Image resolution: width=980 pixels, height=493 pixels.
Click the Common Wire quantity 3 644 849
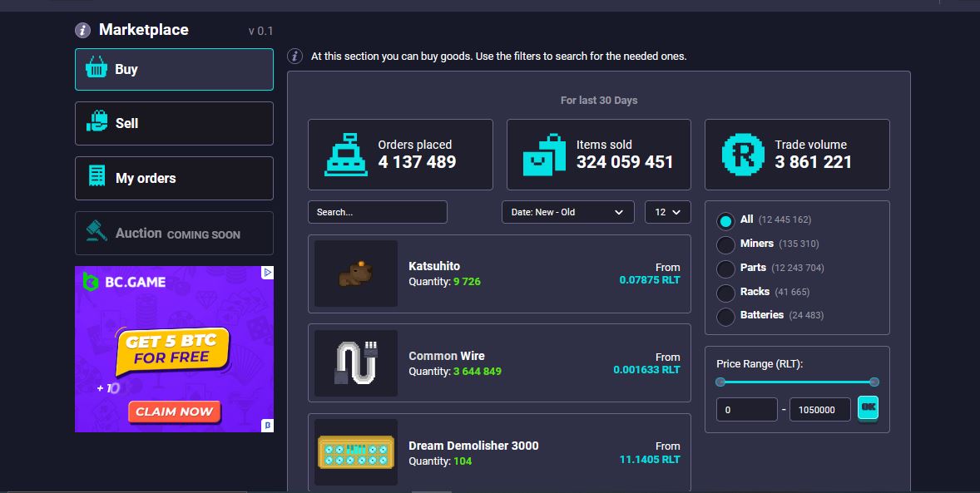click(478, 371)
